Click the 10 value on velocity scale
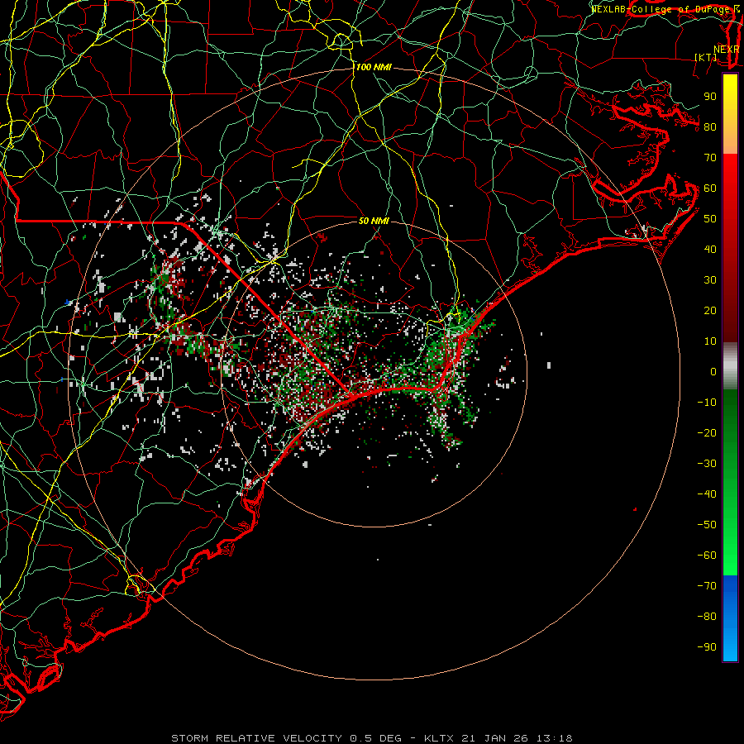Image resolution: width=744 pixels, height=744 pixels. [x=710, y=341]
